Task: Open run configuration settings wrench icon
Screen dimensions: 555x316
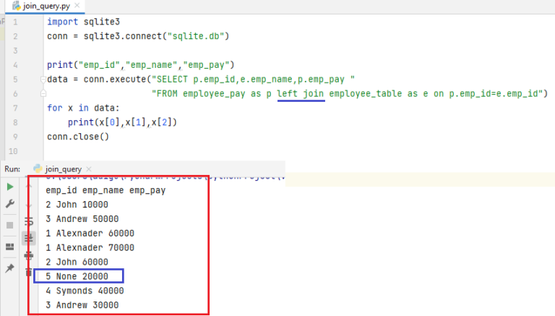Action: click(x=10, y=204)
